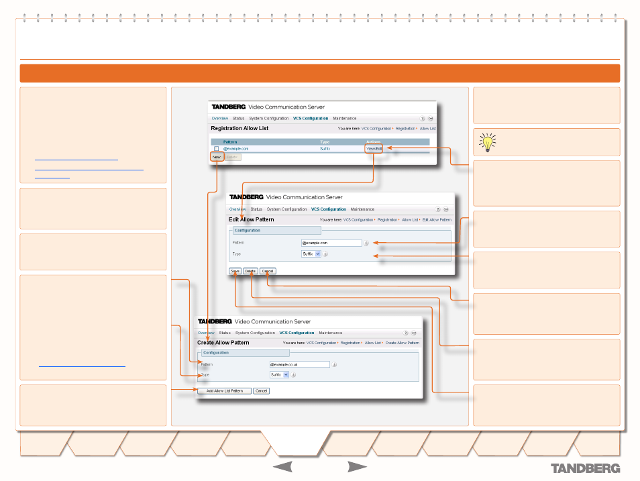
Task: Click Pattern field containing @example.com
Action: tap(331, 243)
